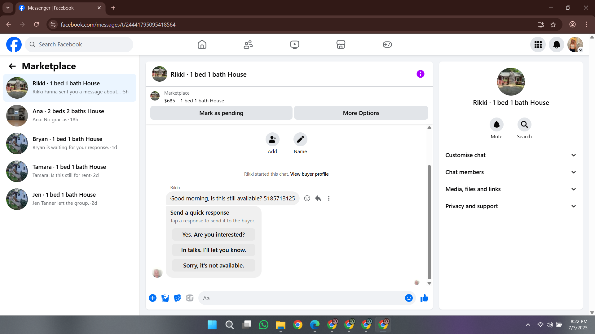The image size is (595, 334).
Task: Click the GIF picker icon
Action: (x=190, y=298)
